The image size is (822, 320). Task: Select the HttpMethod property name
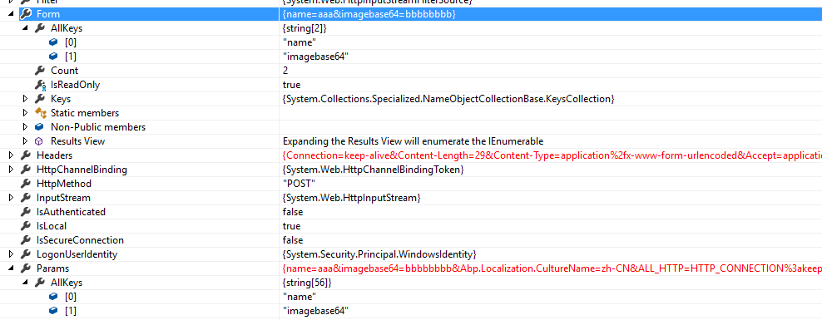coord(64,184)
